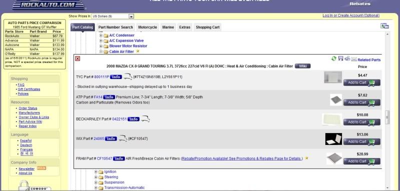Screen dimensions: 400x191
Task: Click the floppy disk save icon
Action: (340, 58)
